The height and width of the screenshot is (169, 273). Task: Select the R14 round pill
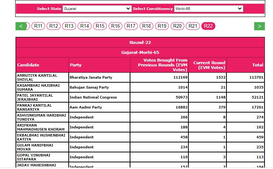[x=85, y=26]
